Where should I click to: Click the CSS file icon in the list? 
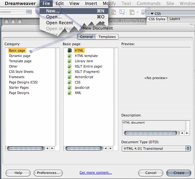pyautogui.click(x=70, y=82)
